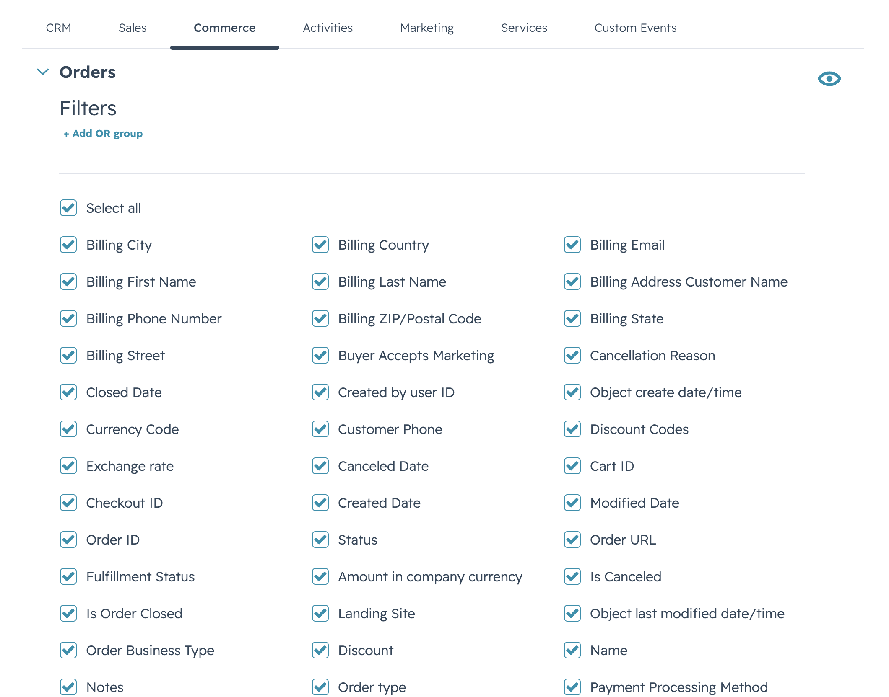Open the Custom Events tab

[x=635, y=28]
